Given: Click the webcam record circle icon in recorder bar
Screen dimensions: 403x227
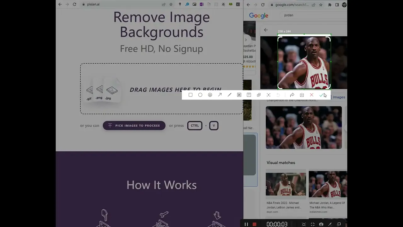Looking at the screenshot, I should pyautogui.click(x=304, y=224).
